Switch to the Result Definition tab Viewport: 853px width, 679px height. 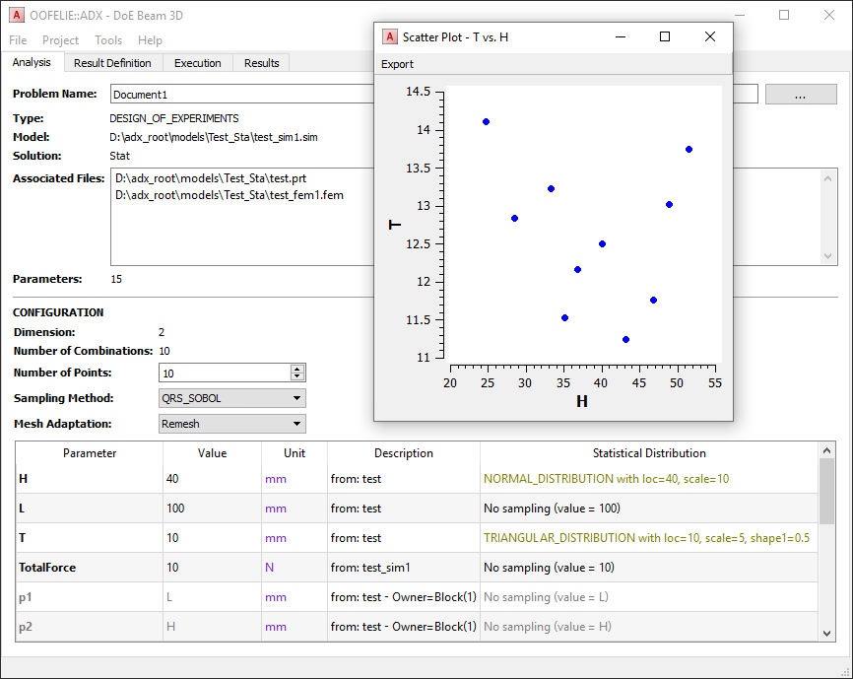113,62
